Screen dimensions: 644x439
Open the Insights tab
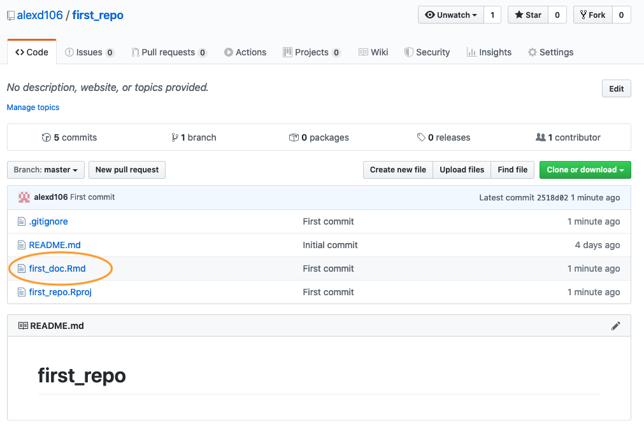(489, 52)
